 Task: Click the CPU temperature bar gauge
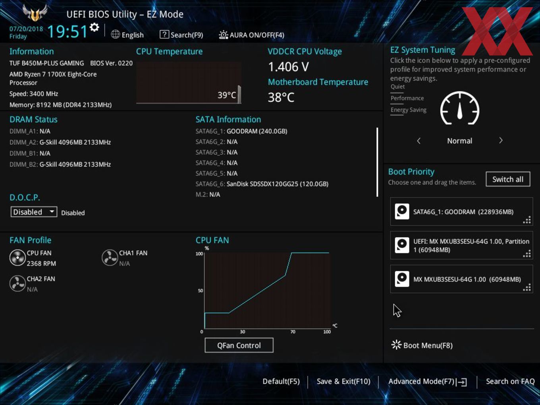[239, 94]
